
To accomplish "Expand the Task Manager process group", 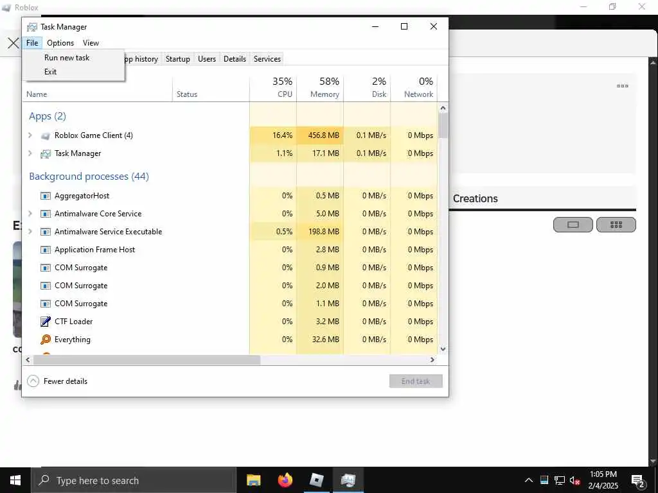I will point(30,153).
